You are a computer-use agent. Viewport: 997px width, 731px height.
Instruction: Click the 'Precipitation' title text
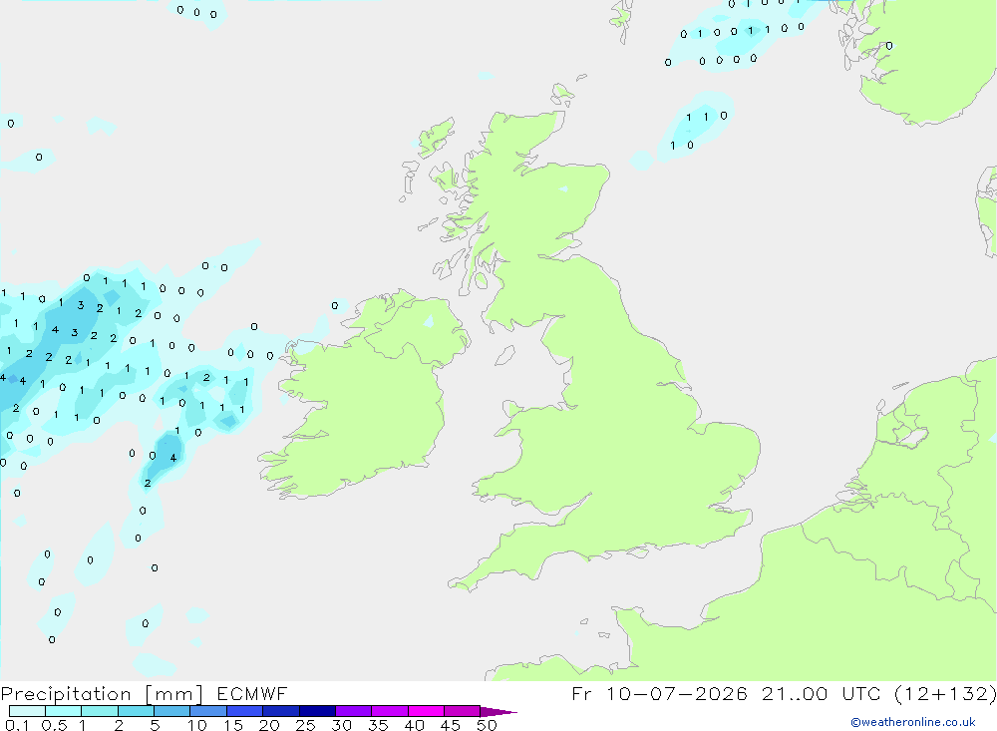pos(66,694)
